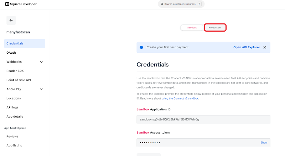Image resolution: width=285 pixels, height=156 pixels.
Task: Click the back arrow button
Action: click(x=11, y=20)
